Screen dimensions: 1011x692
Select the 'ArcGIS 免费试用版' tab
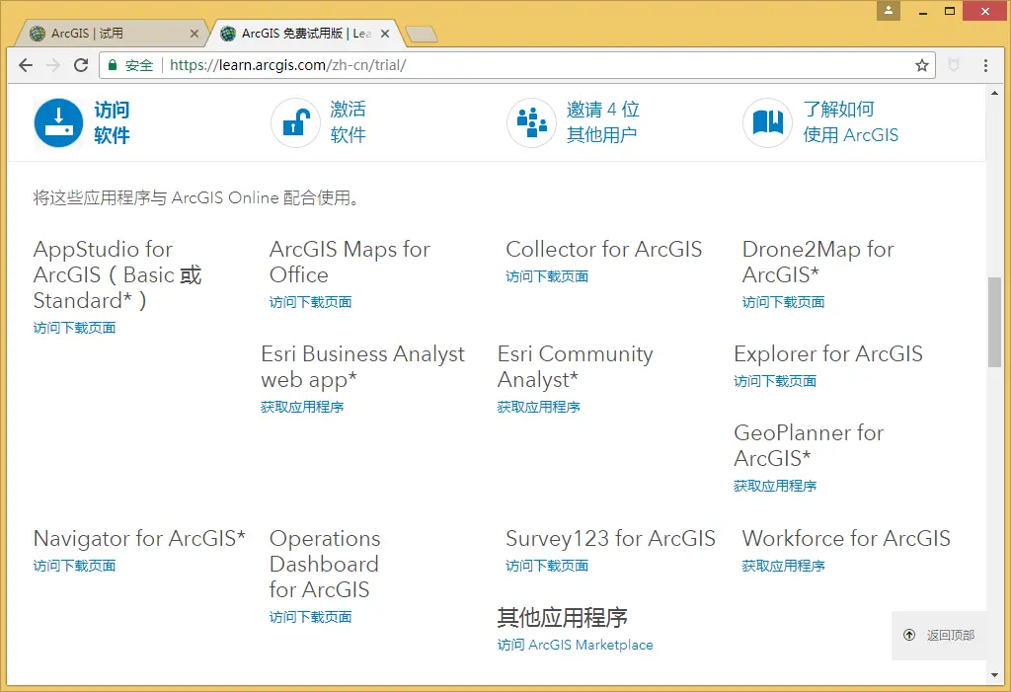tap(303, 33)
